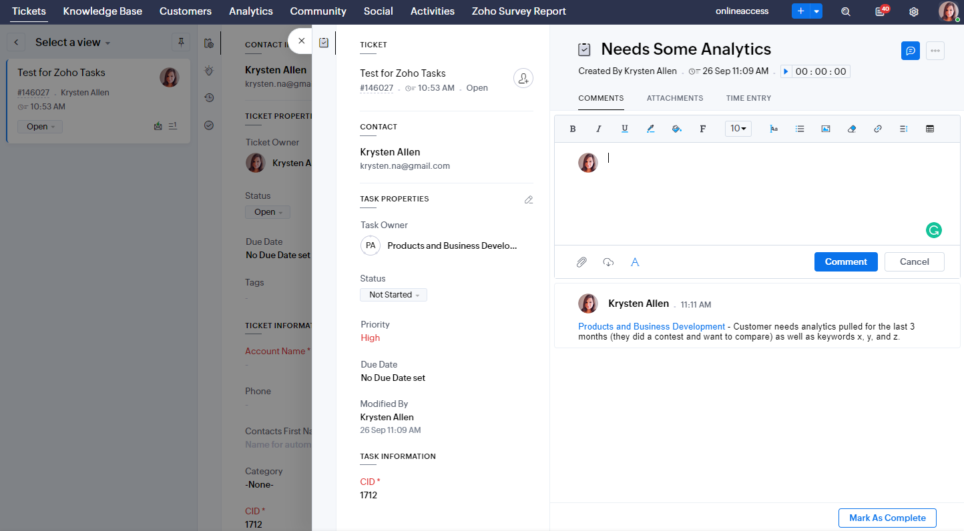
Task: Click the insert link icon
Action: pyautogui.click(x=878, y=129)
